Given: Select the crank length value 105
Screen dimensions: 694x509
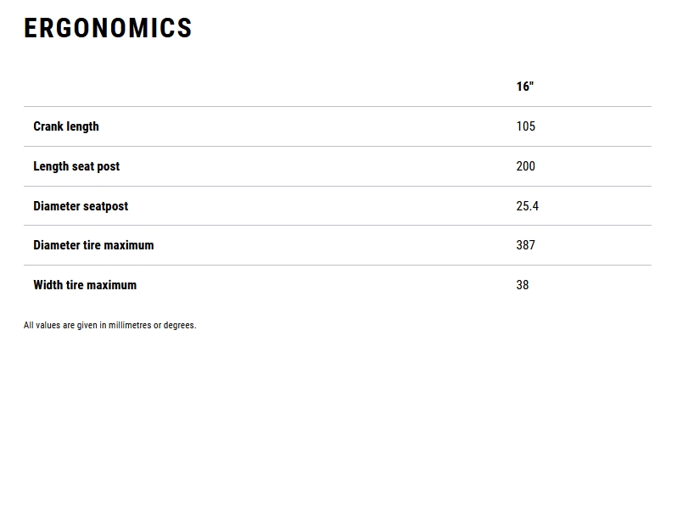Looking at the screenshot, I should (526, 126).
